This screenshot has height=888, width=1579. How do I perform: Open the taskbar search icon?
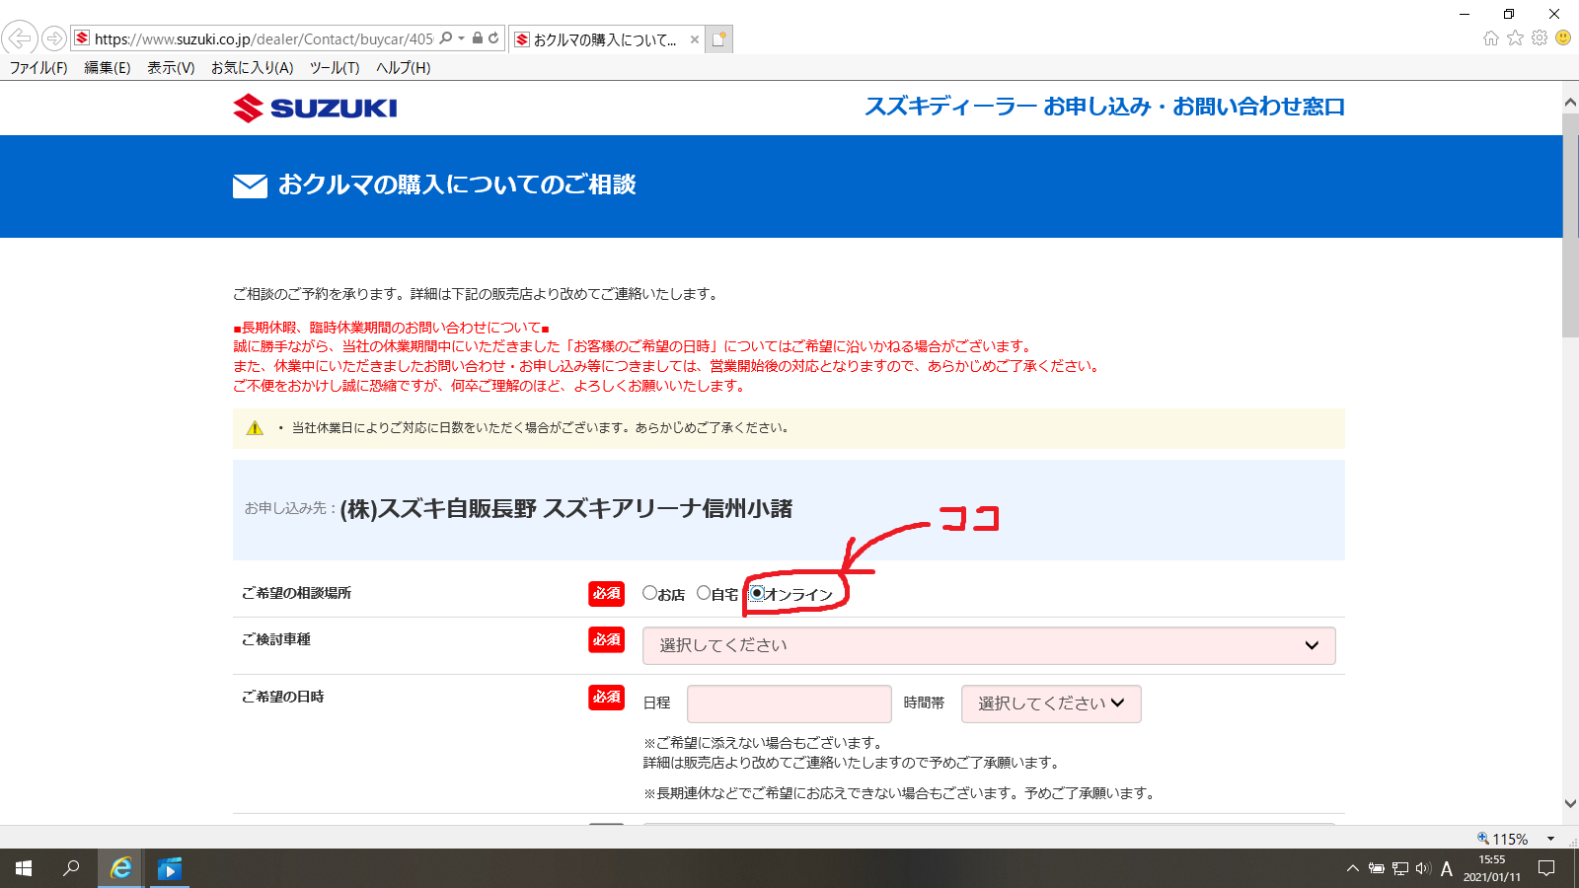click(71, 868)
